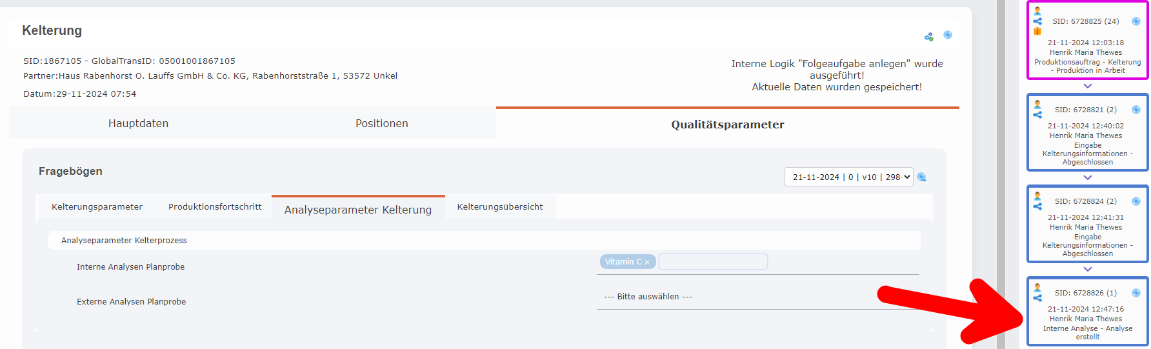The height and width of the screenshot is (349, 1151).
Task: Click the chevron below card SID 6728824
Action: click(x=1088, y=269)
